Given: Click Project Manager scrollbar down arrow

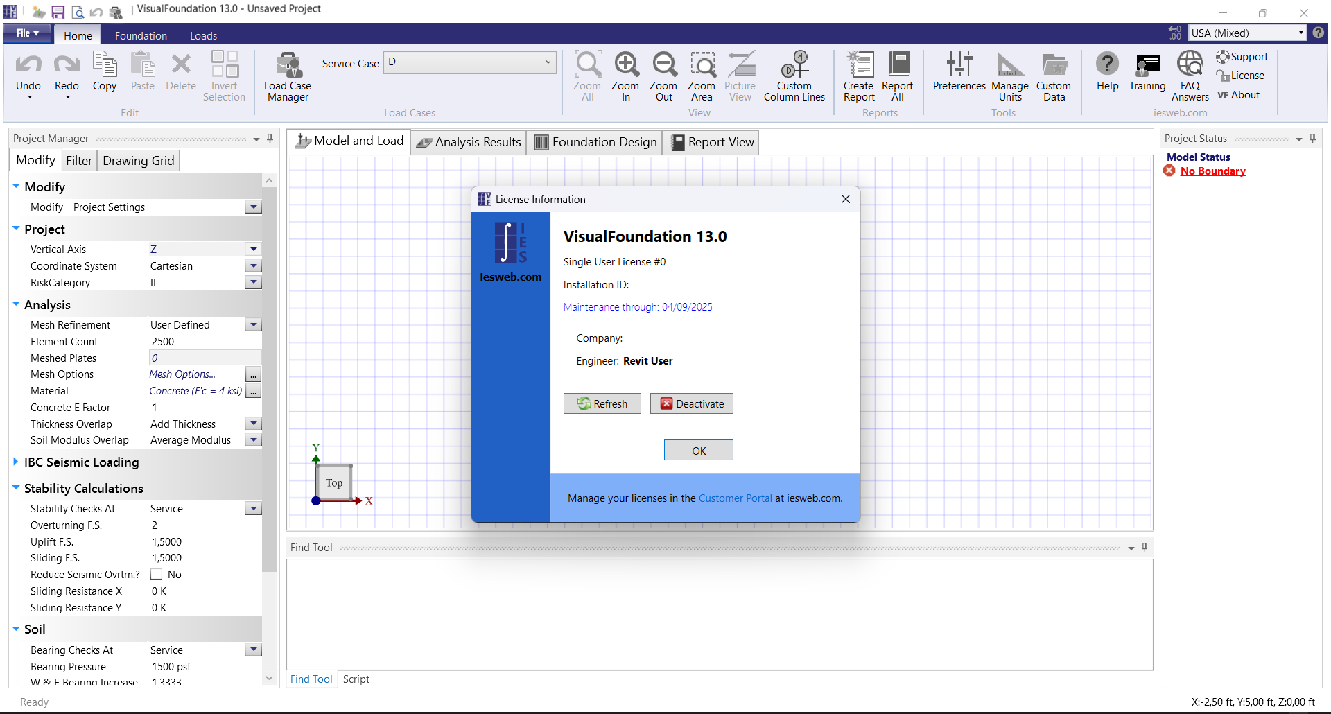Looking at the screenshot, I should [270, 679].
